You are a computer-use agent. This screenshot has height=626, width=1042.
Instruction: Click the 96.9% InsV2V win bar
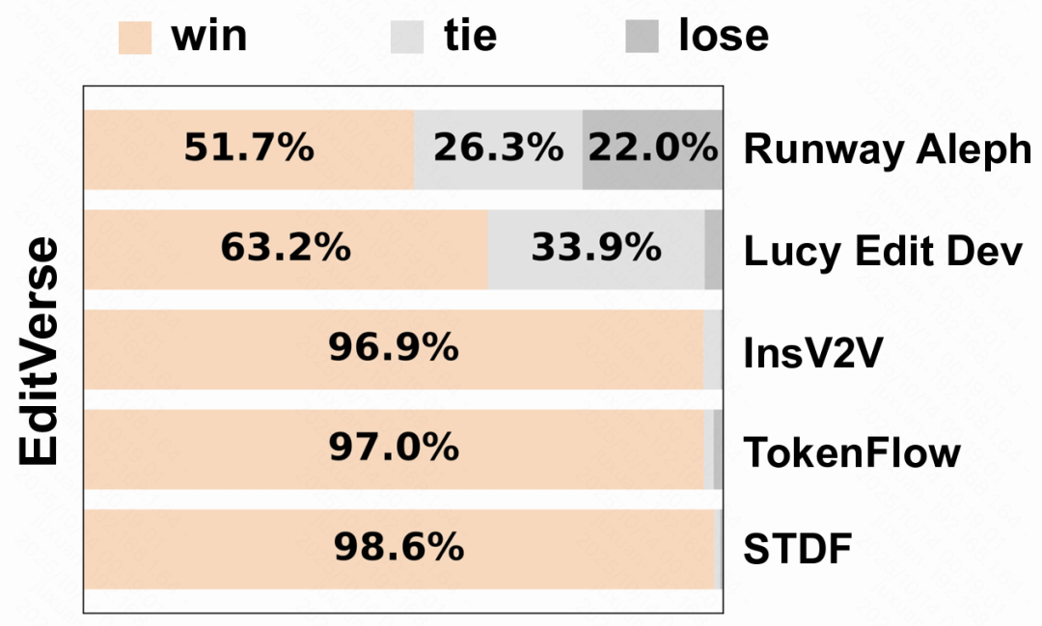(394, 349)
